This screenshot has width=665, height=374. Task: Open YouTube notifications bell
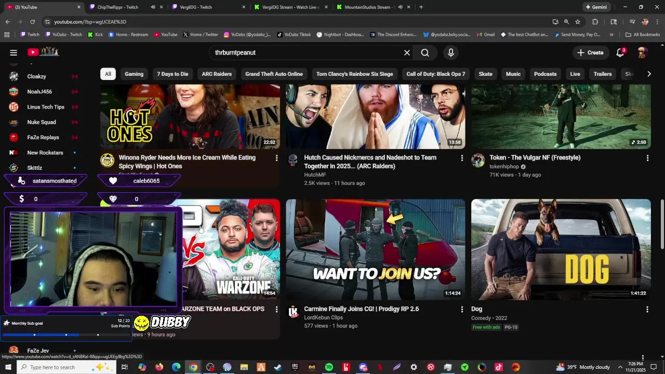[x=620, y=52]
